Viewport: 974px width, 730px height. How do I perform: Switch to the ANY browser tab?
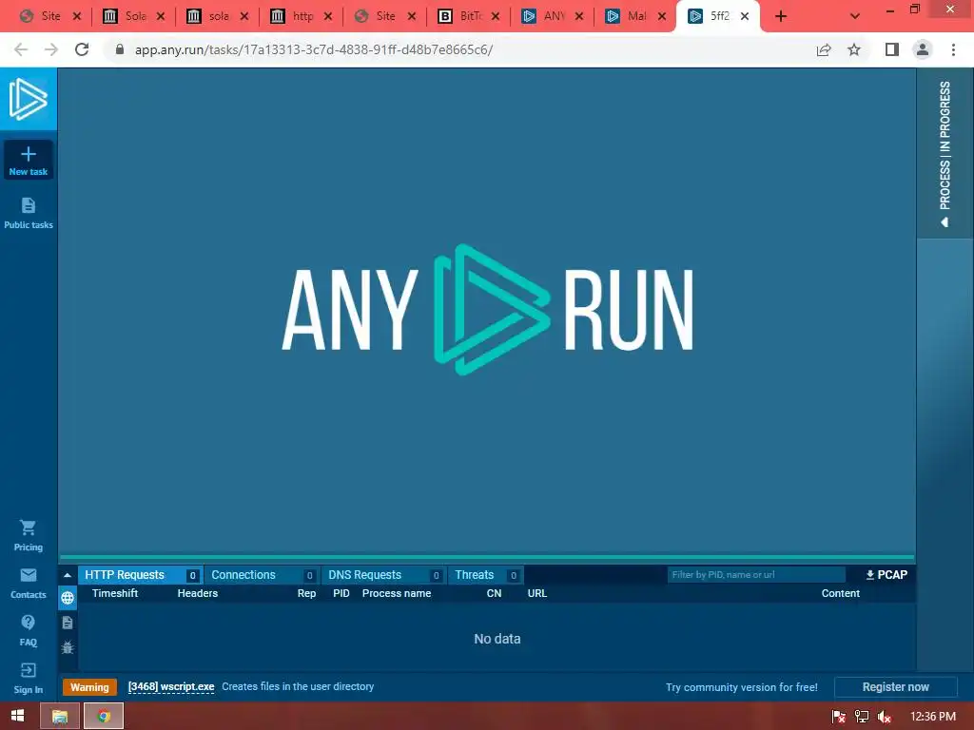point(553,16)
